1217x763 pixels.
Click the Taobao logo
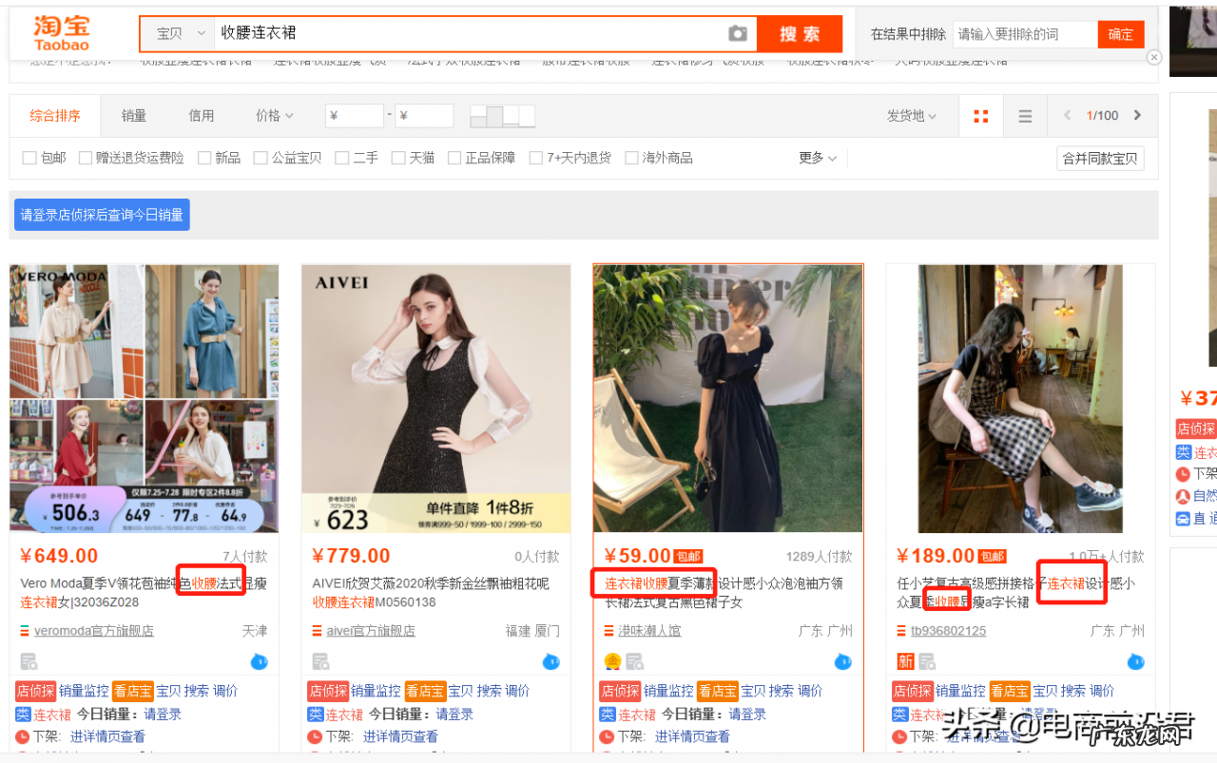(59, 31)
